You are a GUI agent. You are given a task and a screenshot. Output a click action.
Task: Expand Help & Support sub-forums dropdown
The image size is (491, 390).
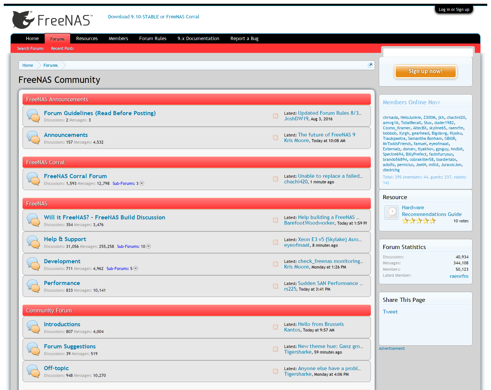(148, 246)
